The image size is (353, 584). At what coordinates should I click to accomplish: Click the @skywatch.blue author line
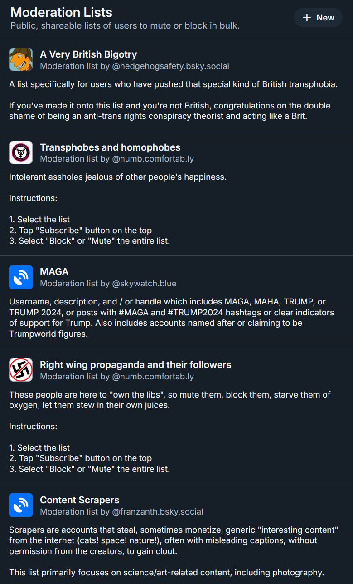pos(108,284)
